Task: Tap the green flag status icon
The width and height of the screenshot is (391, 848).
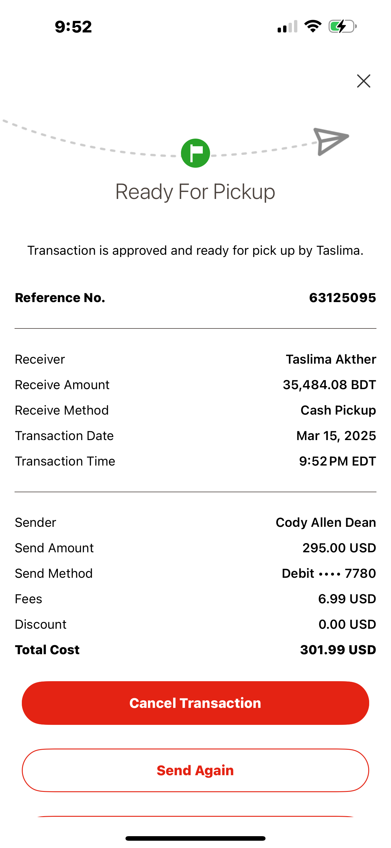Action: point(195,153)
